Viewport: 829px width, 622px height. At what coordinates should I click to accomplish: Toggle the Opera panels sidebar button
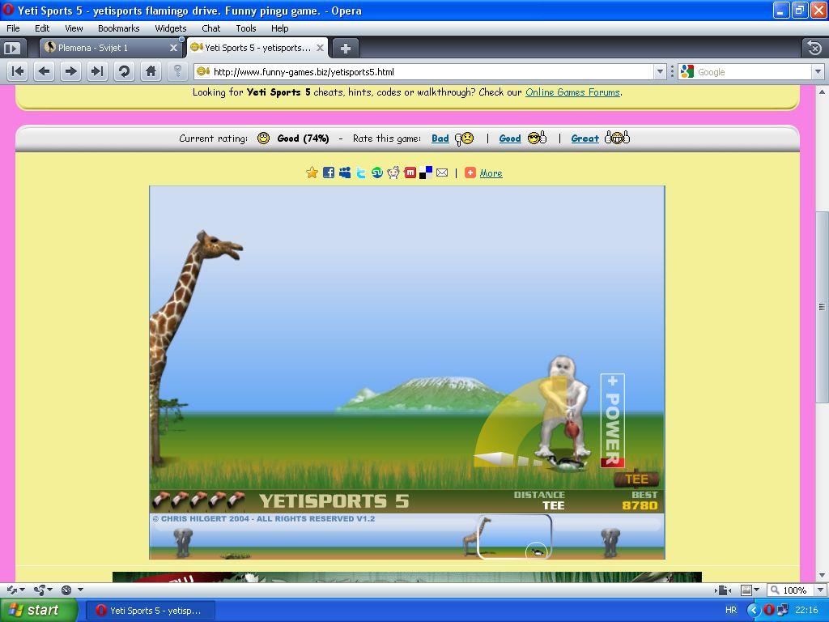(x=11, y=49)
